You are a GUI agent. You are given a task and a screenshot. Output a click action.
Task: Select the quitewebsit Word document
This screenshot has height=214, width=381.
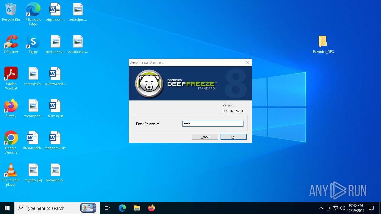click(x=55, y=76)
